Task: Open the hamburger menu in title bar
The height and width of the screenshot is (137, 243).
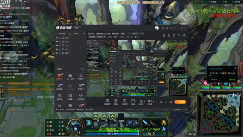Action: pyautogui.click(x=174, y=28)
